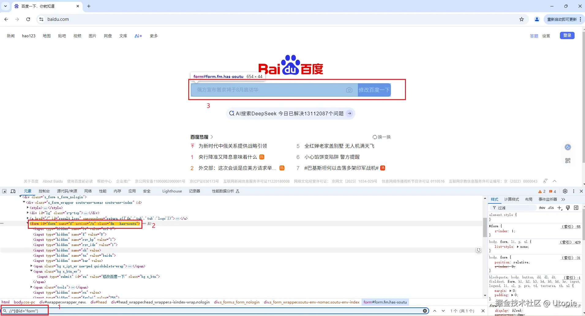Click the XPath search field in Elements
This screenshot has width=585, height=316.
click(x=214, y=311)
